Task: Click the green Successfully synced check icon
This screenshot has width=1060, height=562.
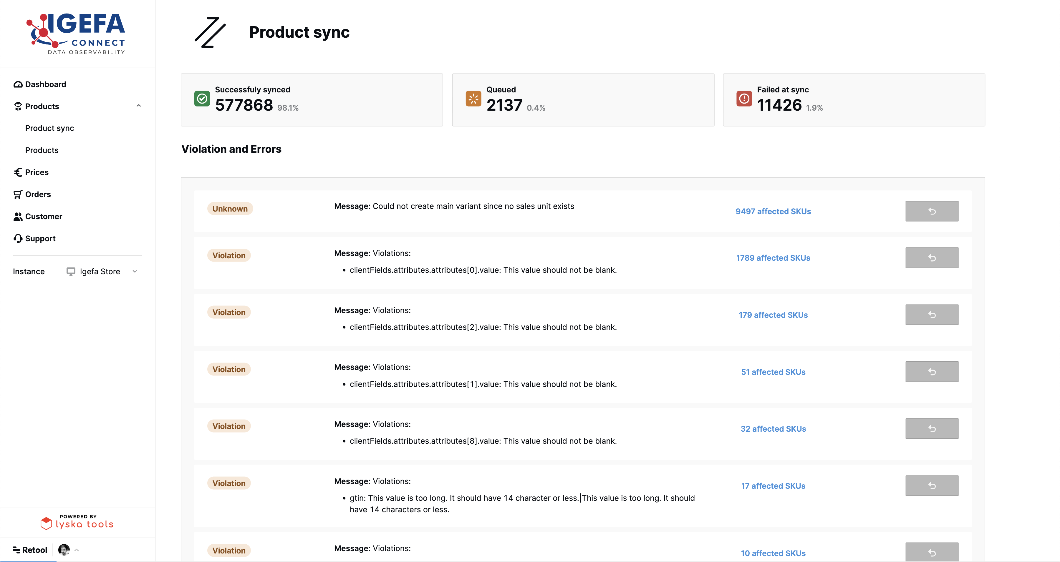Action: tap(202, 99)
